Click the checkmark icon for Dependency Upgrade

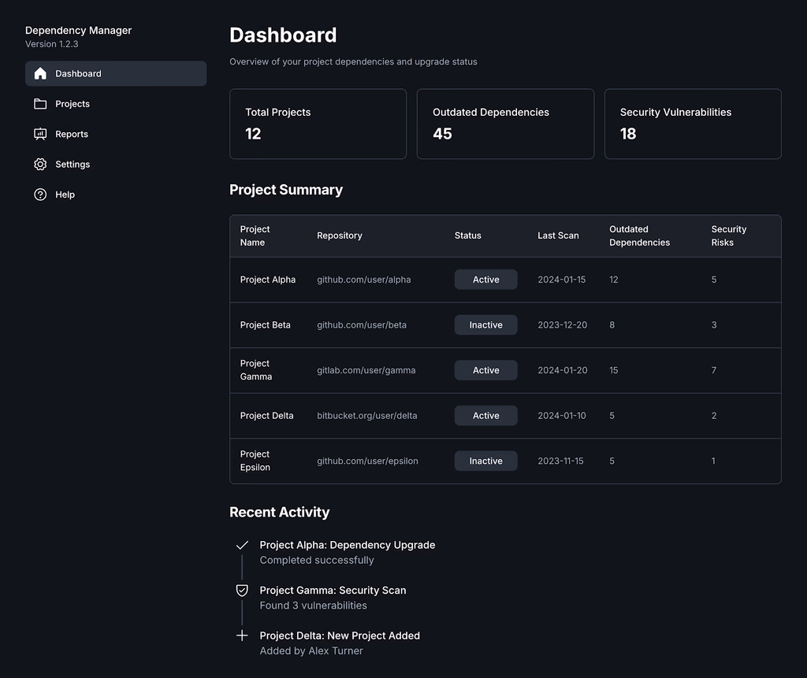[x=242, y=545]
